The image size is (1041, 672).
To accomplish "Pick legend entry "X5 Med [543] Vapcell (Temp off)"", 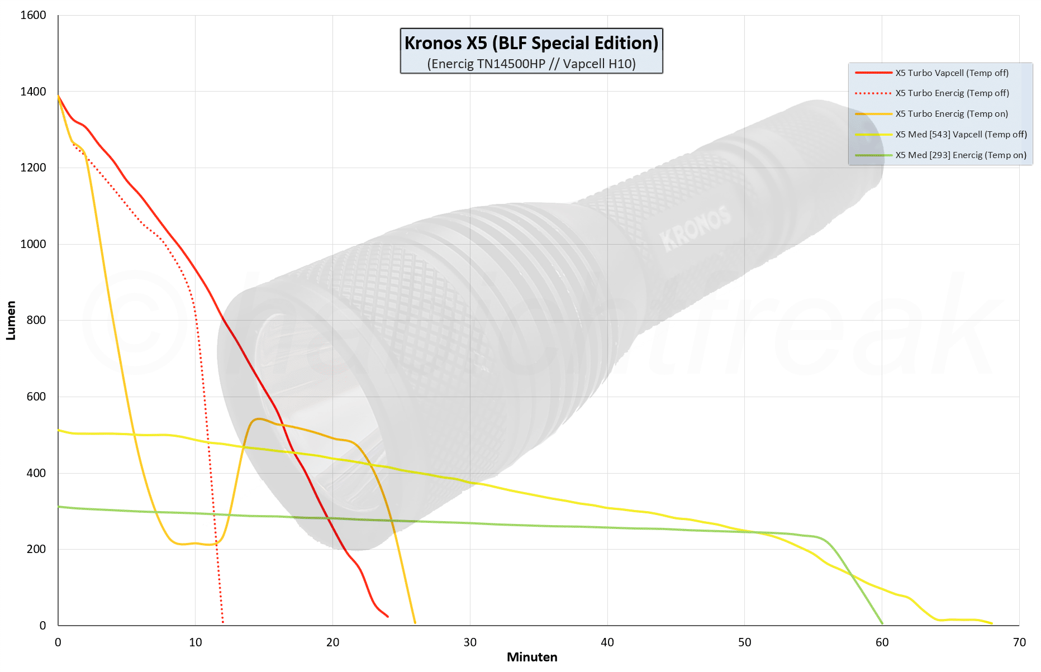I will pos(961,135).
